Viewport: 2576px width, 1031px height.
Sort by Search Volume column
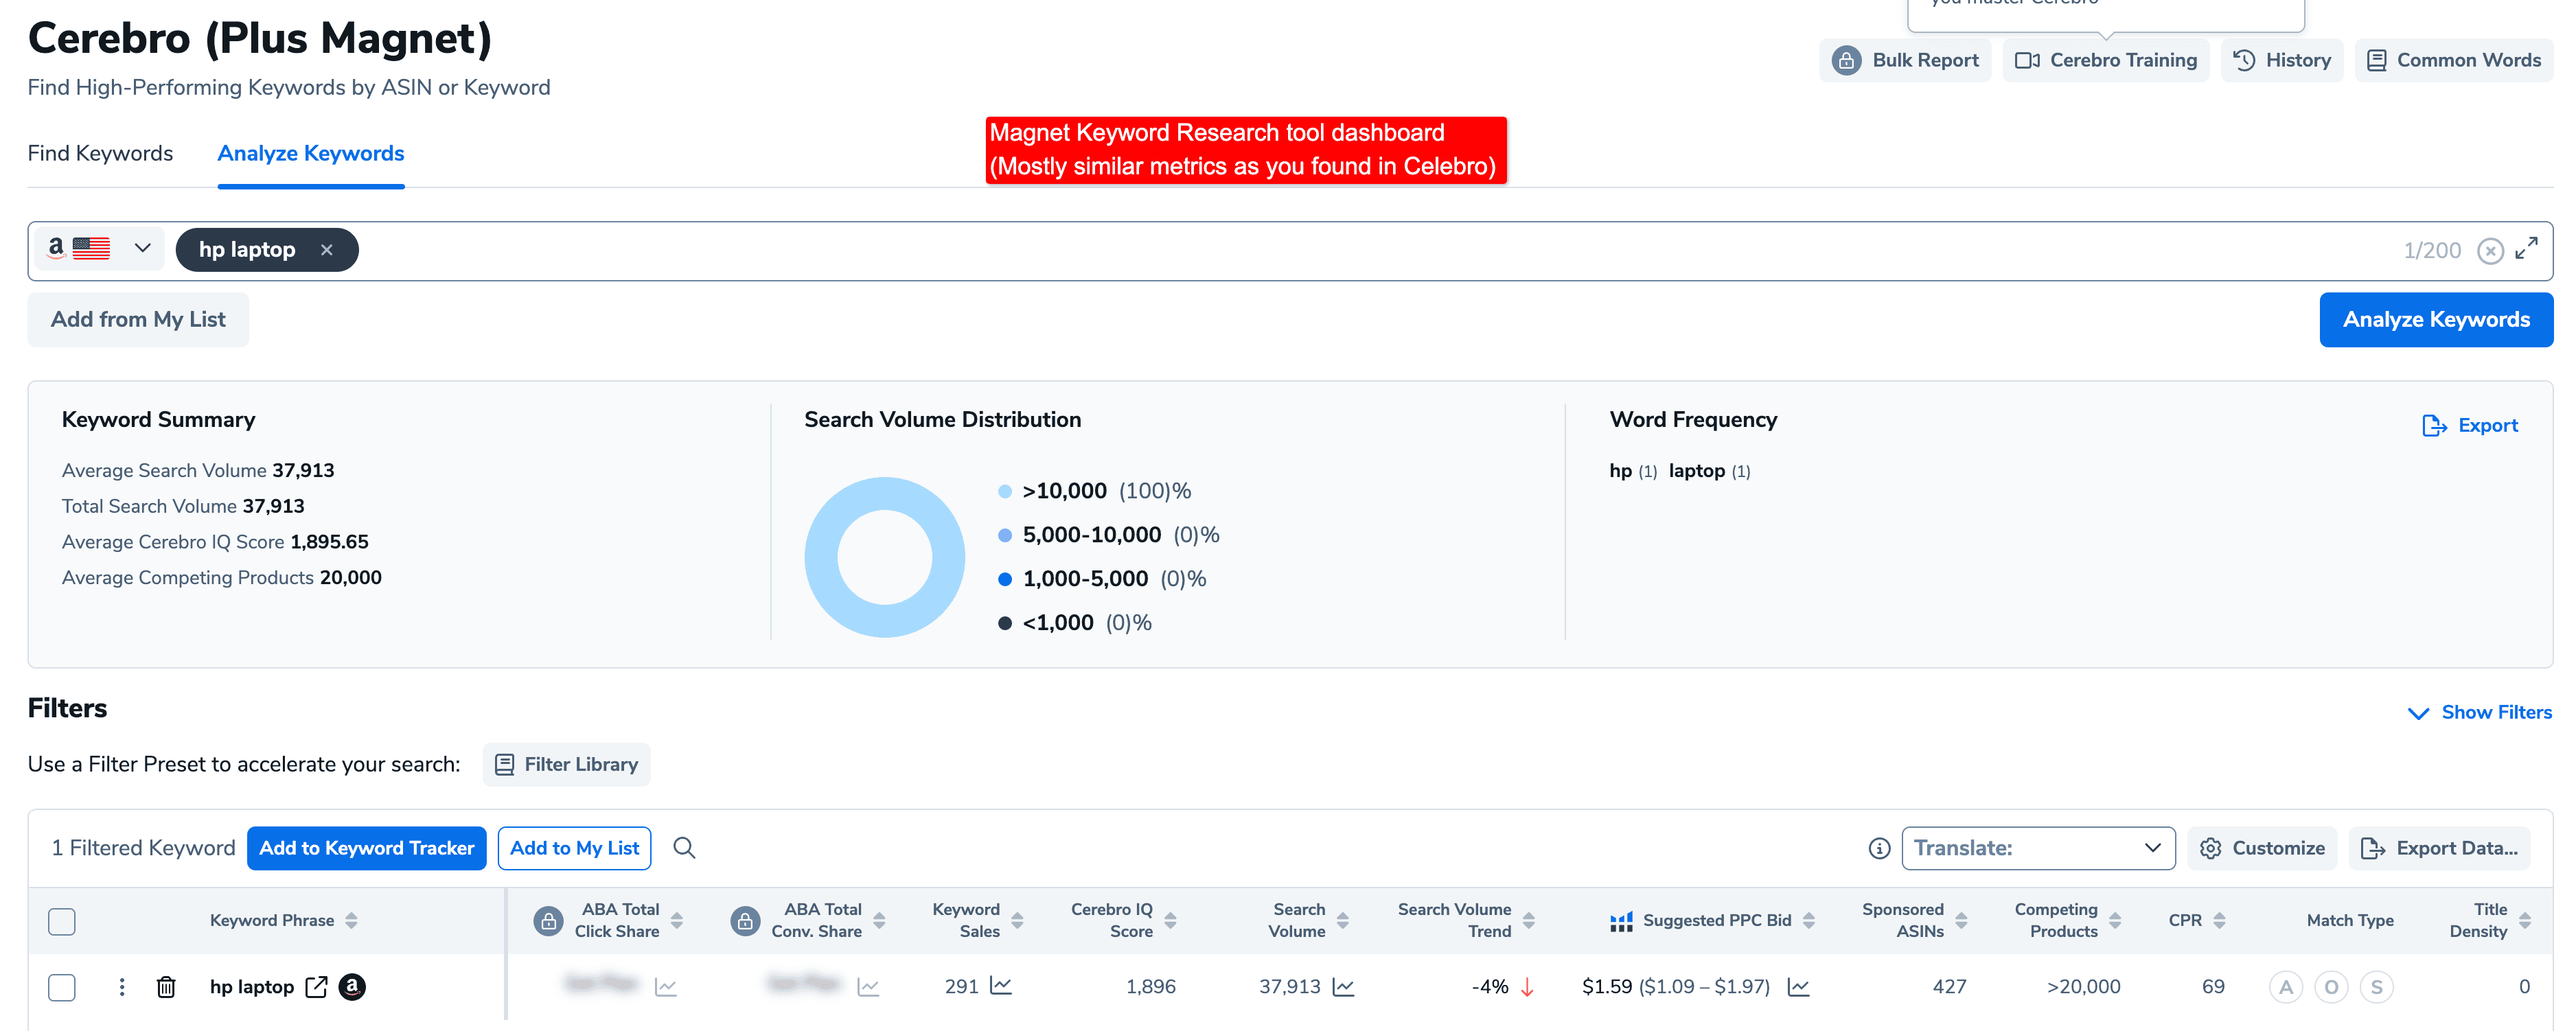(1343, 920)
